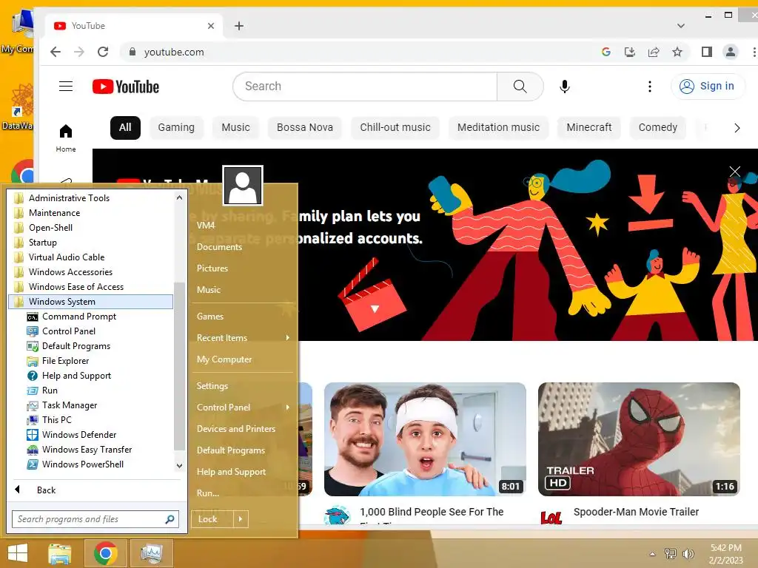Open the Spooder-Man Movie Trailer thumbnail
The height and width of the screenshot is (568, 758).
pyautogui.click(x=639, y=439)
